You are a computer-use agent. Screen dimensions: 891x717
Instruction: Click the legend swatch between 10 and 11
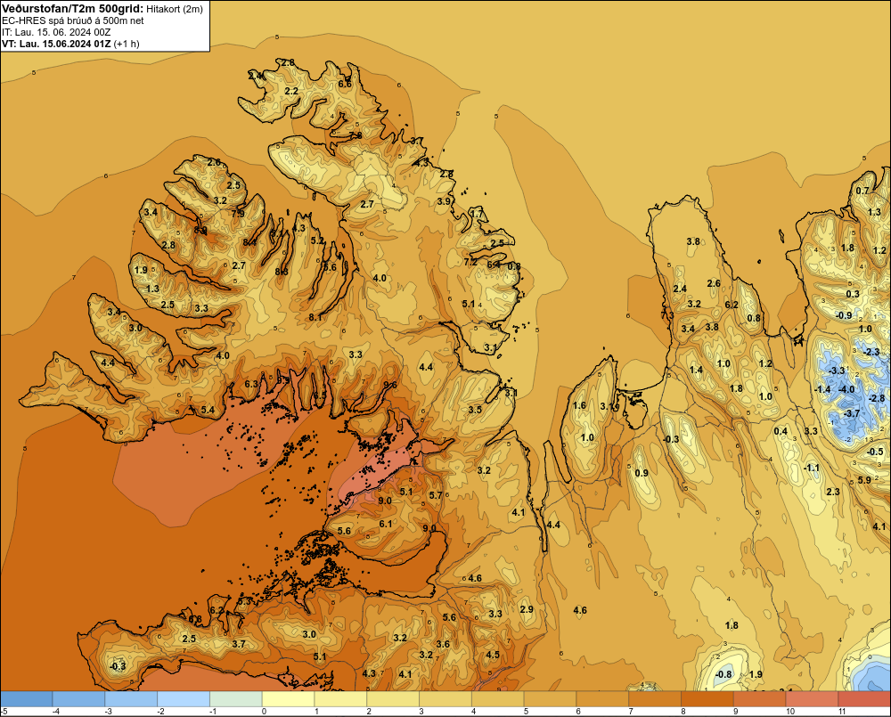pos(812,699)
